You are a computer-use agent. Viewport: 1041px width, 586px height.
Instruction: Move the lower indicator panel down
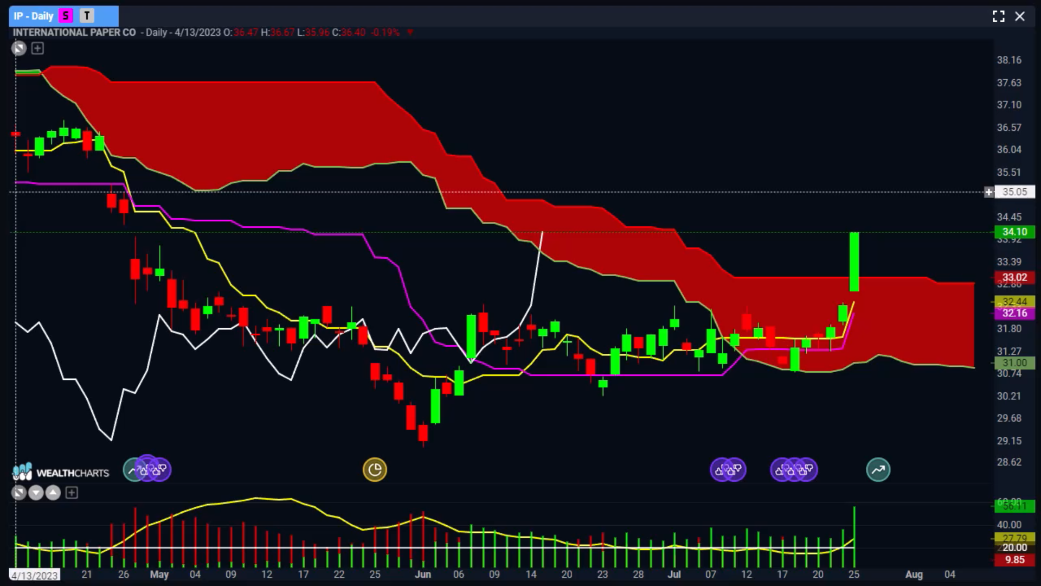36,493
